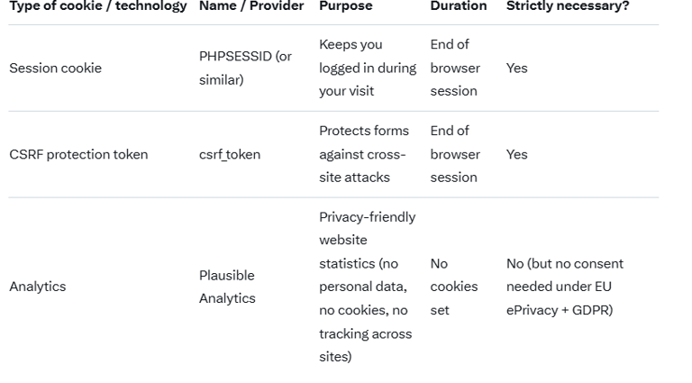The height and width of the screenshot is (383, 692).
Task: Click the "csrf_token" name cell
Action: tap(230, 154)
